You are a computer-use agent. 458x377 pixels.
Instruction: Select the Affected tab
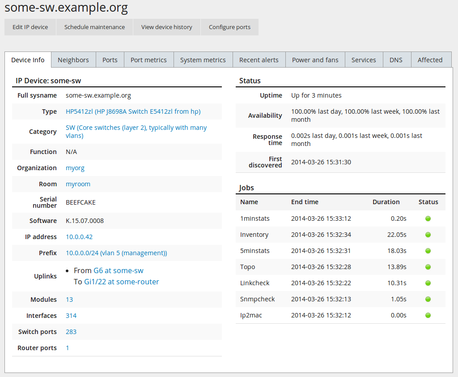click(x=430, y=60)
